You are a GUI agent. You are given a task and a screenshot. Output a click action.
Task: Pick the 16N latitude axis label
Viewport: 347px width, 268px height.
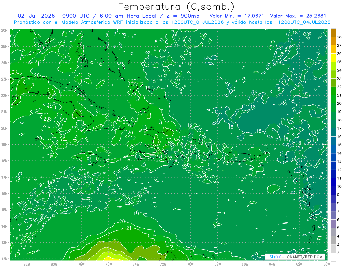4,193
